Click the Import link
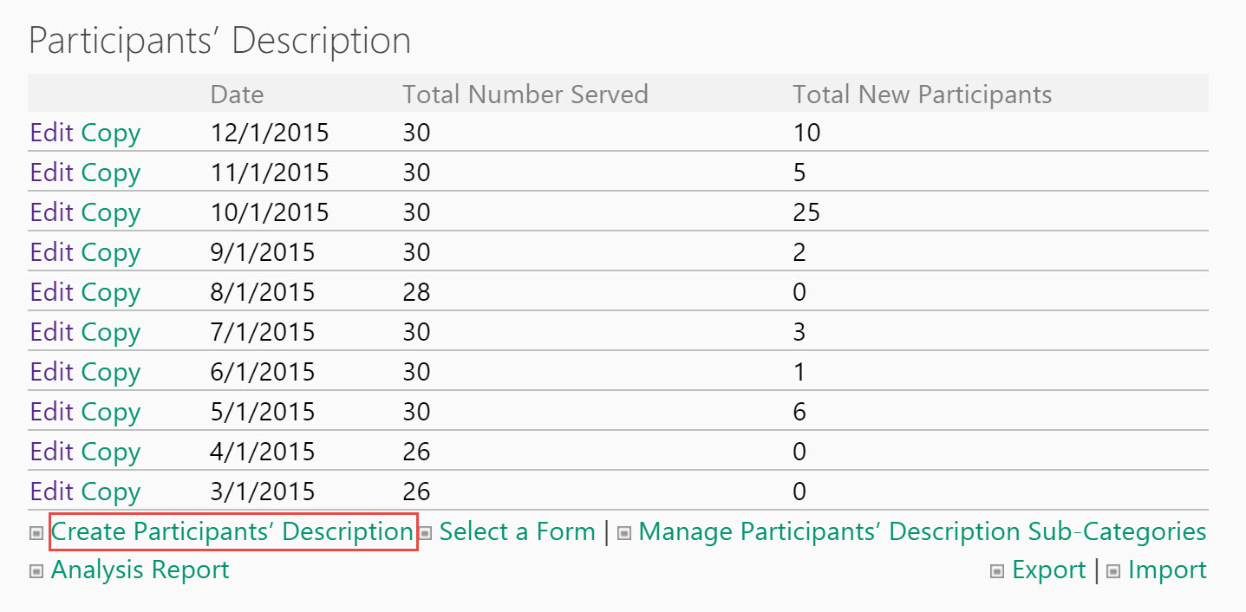The image size is (1246, 612). coord(1167,570)
